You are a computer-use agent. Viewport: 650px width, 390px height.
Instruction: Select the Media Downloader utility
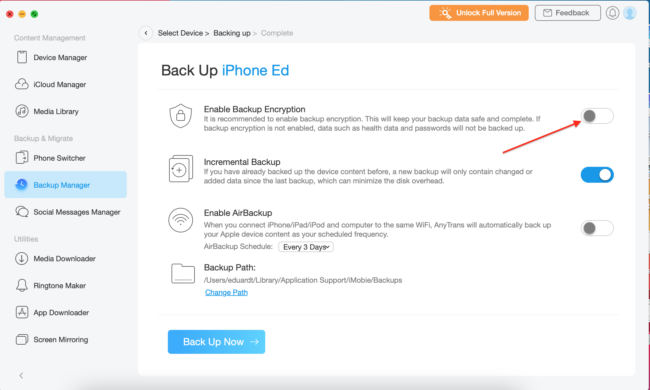[x=64, y=258]
